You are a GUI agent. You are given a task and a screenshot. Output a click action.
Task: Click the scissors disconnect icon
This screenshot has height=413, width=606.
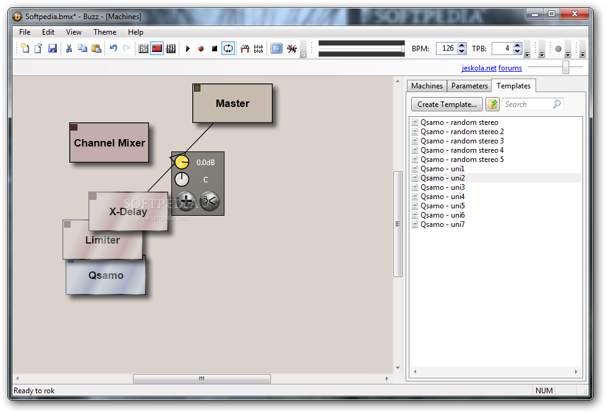(210, 202)
